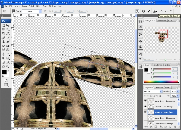Select the Move tool
The width and height of the screenshot is (181, 130).
(x=8, y=26)
